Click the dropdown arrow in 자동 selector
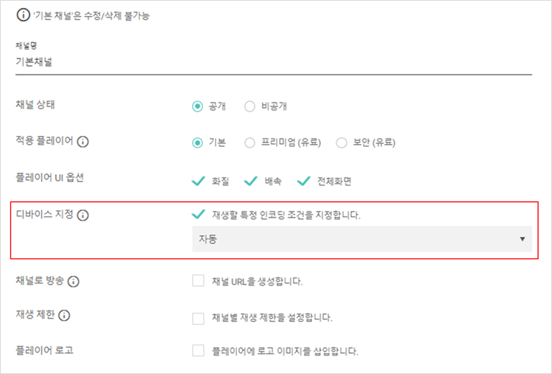Image resolution: width=552 pixels, height=374 pixels. coord(523,239)
